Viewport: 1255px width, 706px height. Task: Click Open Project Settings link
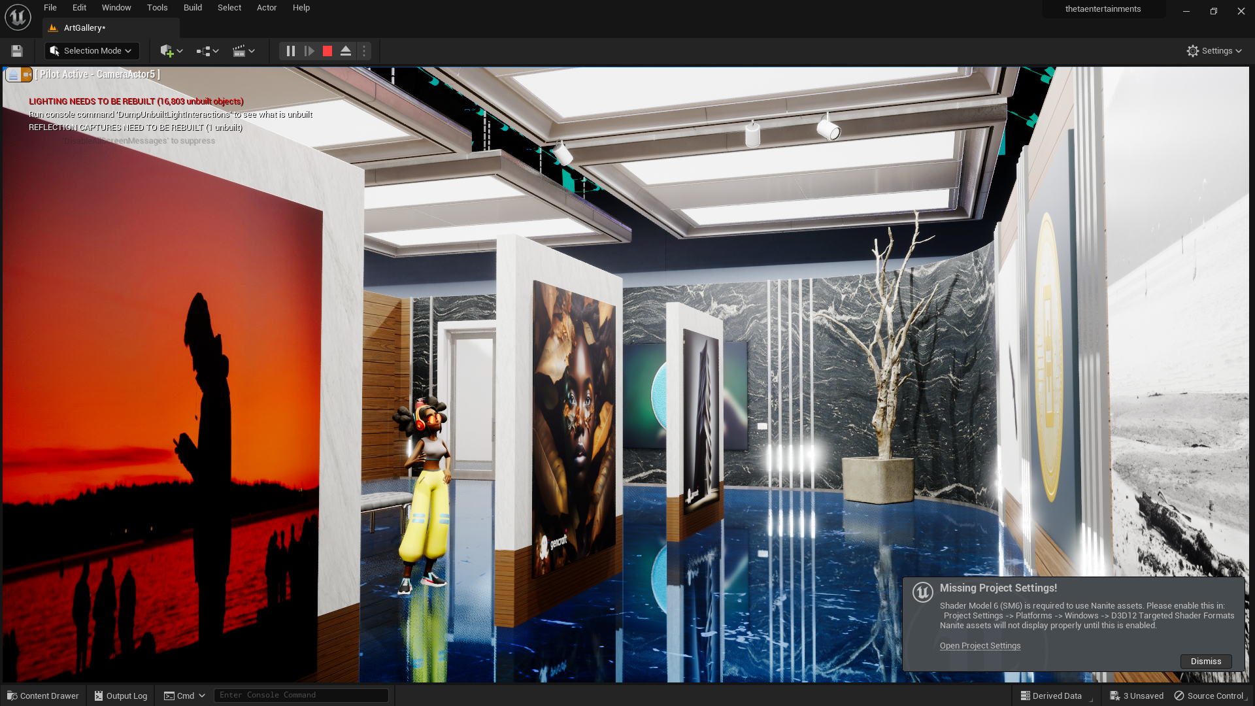pyautogui.click(x=980, y=646)
